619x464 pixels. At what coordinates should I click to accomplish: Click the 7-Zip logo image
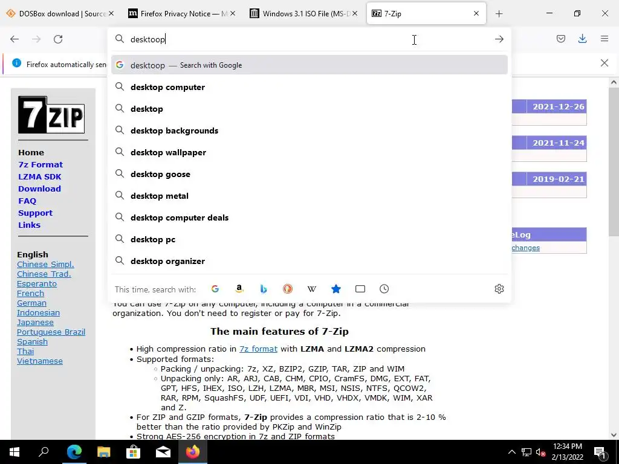coord(51,115)
